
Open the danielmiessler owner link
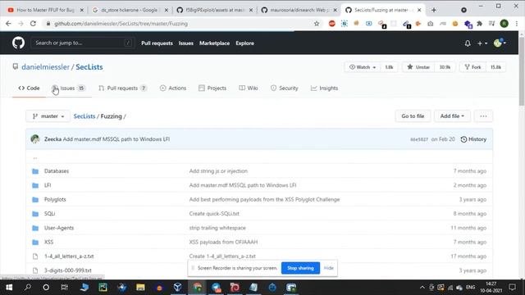point(46,67)
